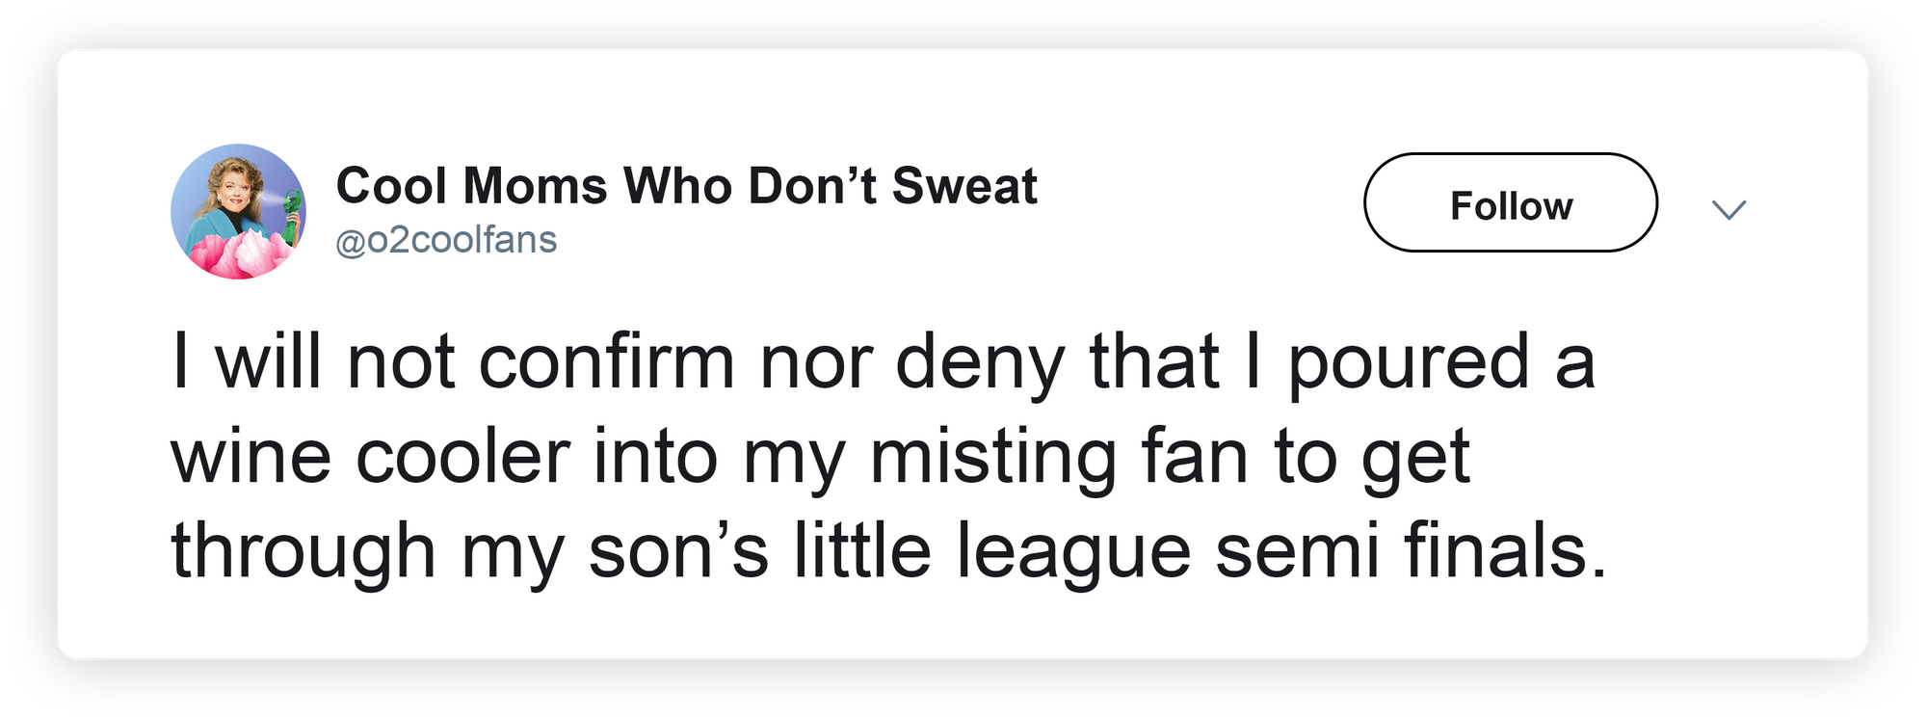This screenshot has width=1927, height=718.
Task: Open the Cool Moms profile avatar
Action: click(x=238, y=212)
